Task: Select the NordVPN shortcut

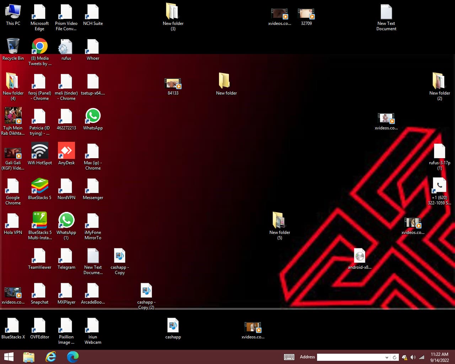Action: (66, 189)
